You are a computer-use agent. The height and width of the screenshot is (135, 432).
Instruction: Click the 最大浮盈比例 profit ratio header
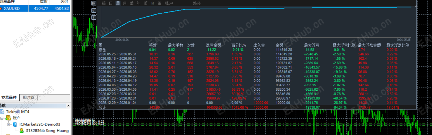tap(398, 45)
